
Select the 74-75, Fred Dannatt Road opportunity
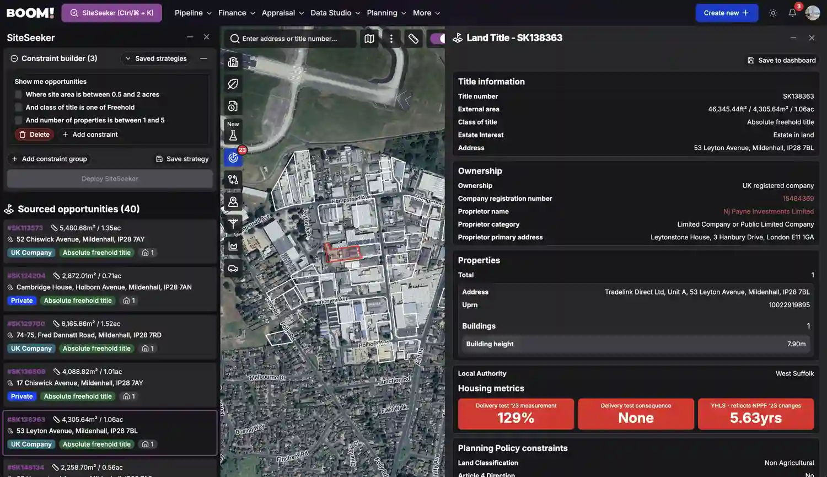(110, 336)
